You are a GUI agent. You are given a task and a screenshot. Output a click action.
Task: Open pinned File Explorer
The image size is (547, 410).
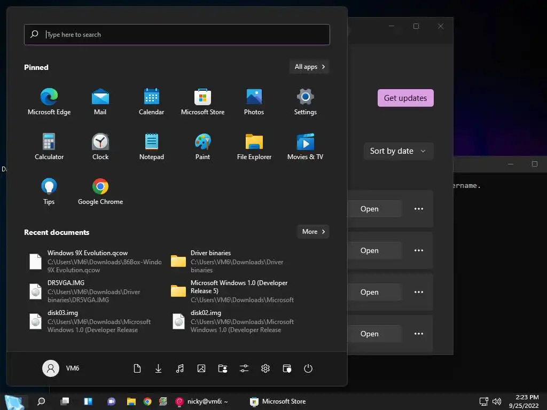pyautogui.click(x=254, y=146)
